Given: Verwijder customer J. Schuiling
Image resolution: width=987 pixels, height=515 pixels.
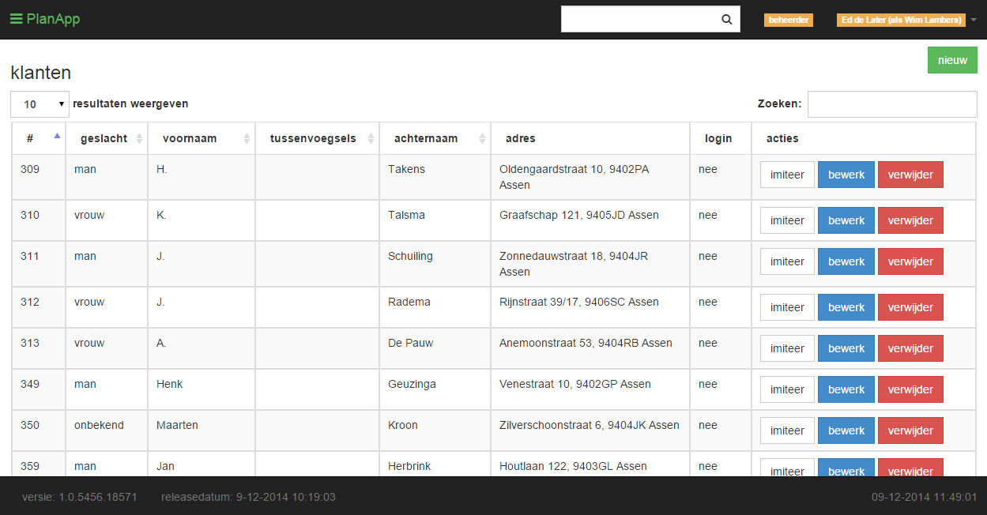Looking at the screenshot, I should coord(910,261).
